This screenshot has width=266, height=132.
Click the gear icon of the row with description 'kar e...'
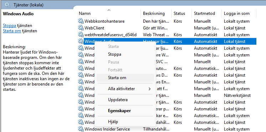(x=81, y=116)
